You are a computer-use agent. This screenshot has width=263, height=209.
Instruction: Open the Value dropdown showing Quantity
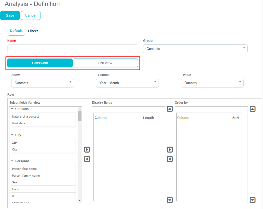212,83
